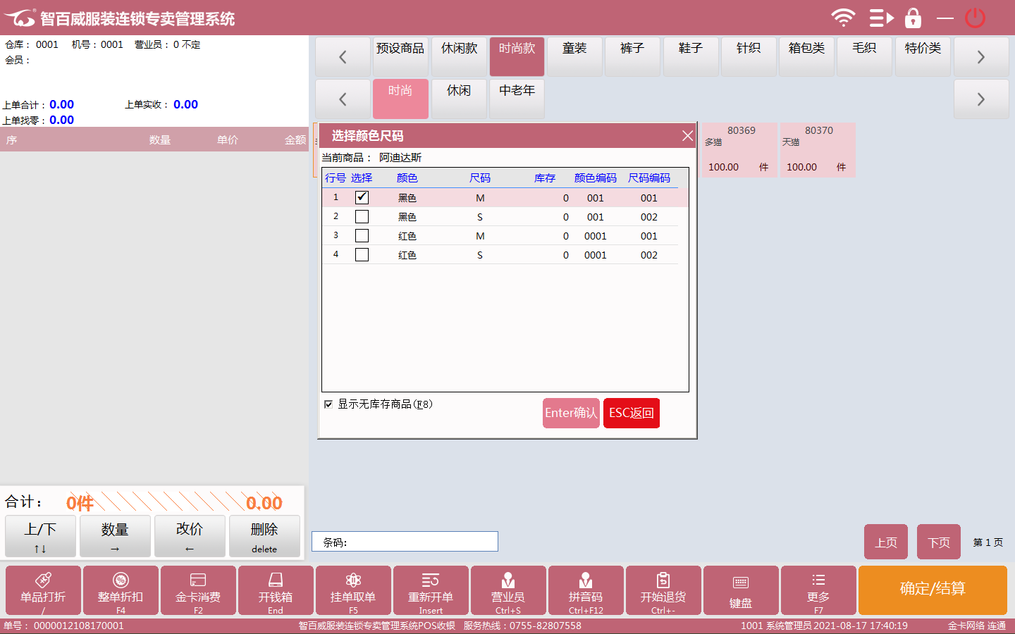Toggle 显示无库存商品 checkbox

[x=328, y=404]
